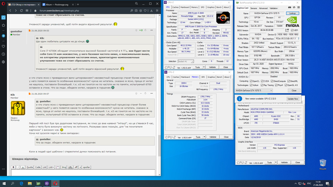Open Telegram in Opera sidebar
Viewport: 333px width, 187px height.
[x=3, y=36]
